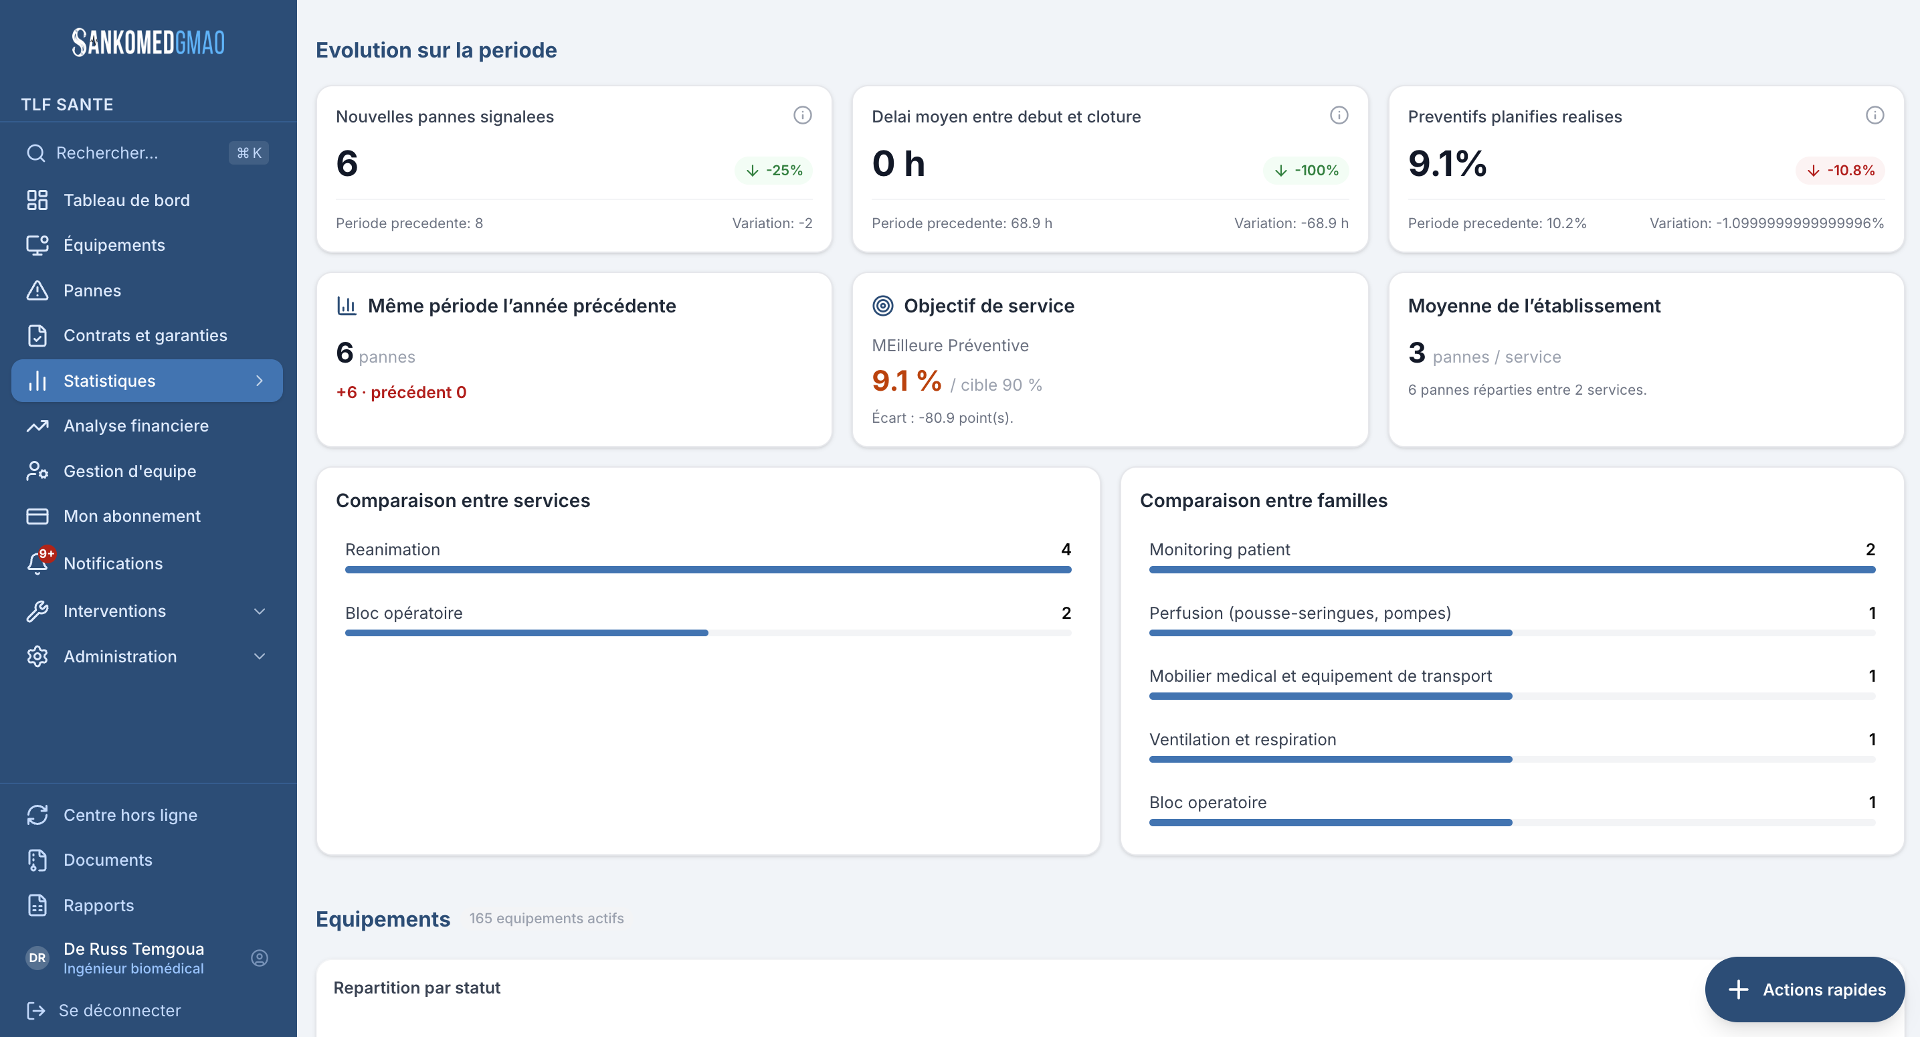Show info for Delai moyen entre debut et cloture
Image resolution: width=1920 pixels, height=1037 pixels.
1339,115
